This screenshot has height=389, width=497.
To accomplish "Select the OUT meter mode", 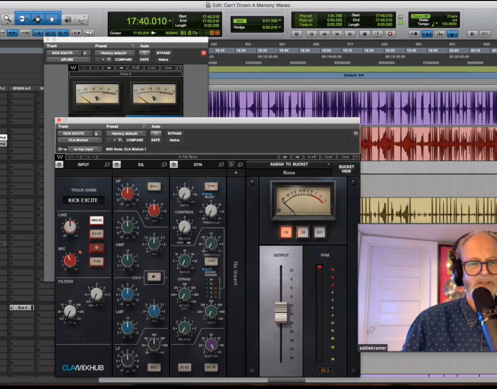I will [319, 232].
